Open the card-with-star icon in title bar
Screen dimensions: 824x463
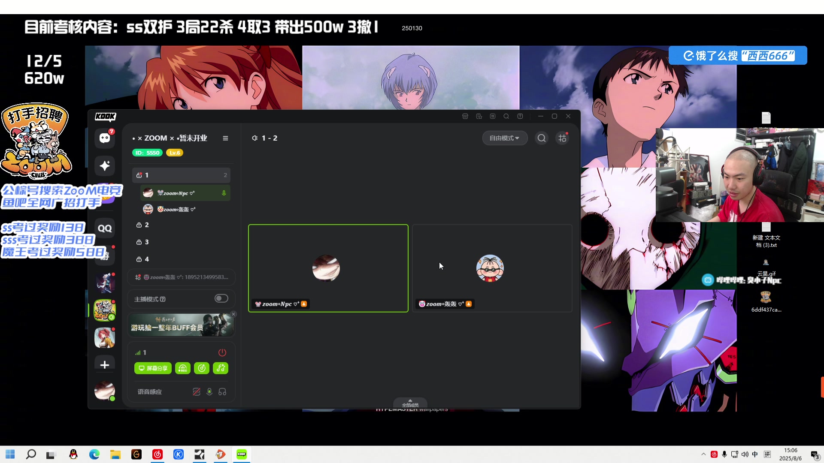pyautogui.click(x=479, y=116)
